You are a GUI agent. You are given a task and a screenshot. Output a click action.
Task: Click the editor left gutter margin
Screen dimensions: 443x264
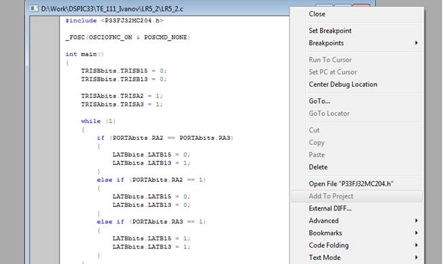(x=44, y=140)
